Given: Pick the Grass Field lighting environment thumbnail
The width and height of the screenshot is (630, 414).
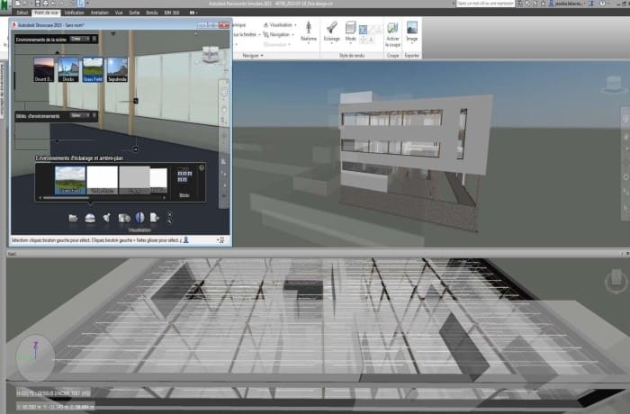Looking at the screenshot, I should pos(70,180).
